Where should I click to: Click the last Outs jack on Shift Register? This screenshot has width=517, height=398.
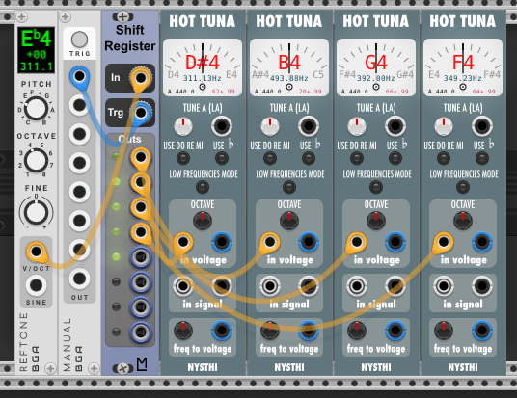(x=141, y=332)
